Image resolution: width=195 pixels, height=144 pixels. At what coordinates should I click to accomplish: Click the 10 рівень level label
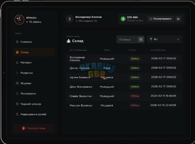coord(35,22)
